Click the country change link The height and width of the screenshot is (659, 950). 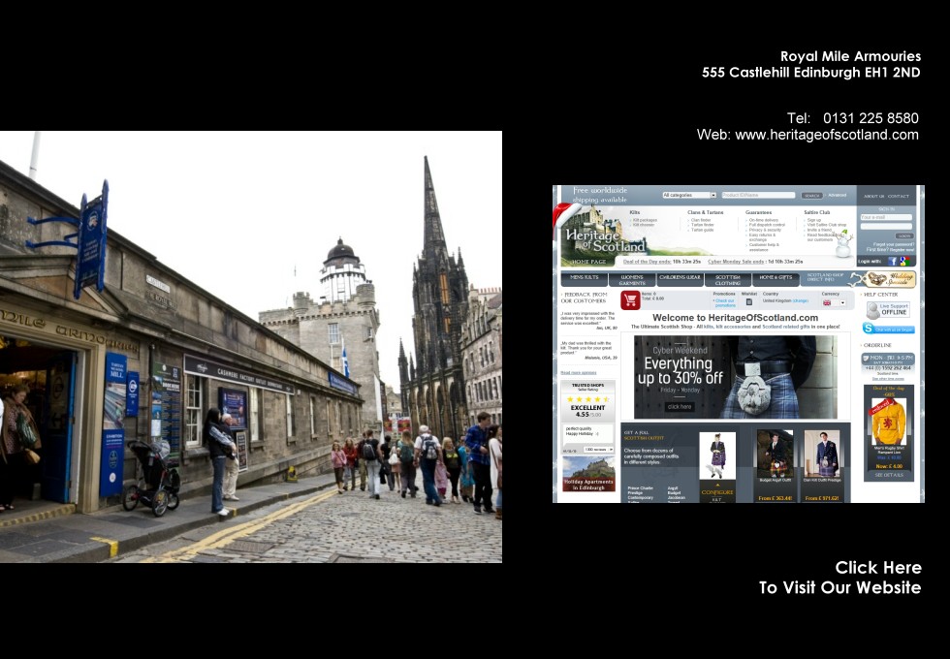coord(801,301)
